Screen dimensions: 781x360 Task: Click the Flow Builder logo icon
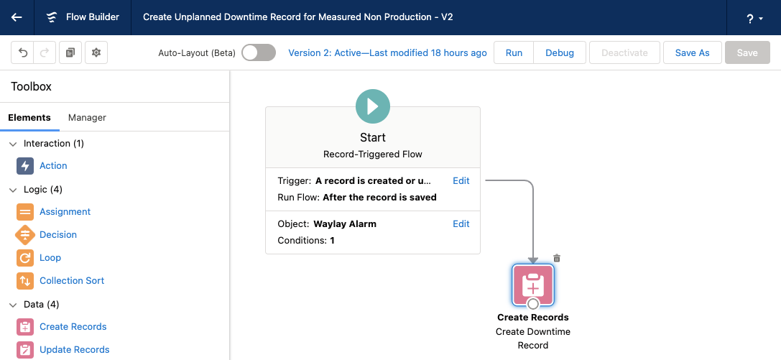pos(51,17)
